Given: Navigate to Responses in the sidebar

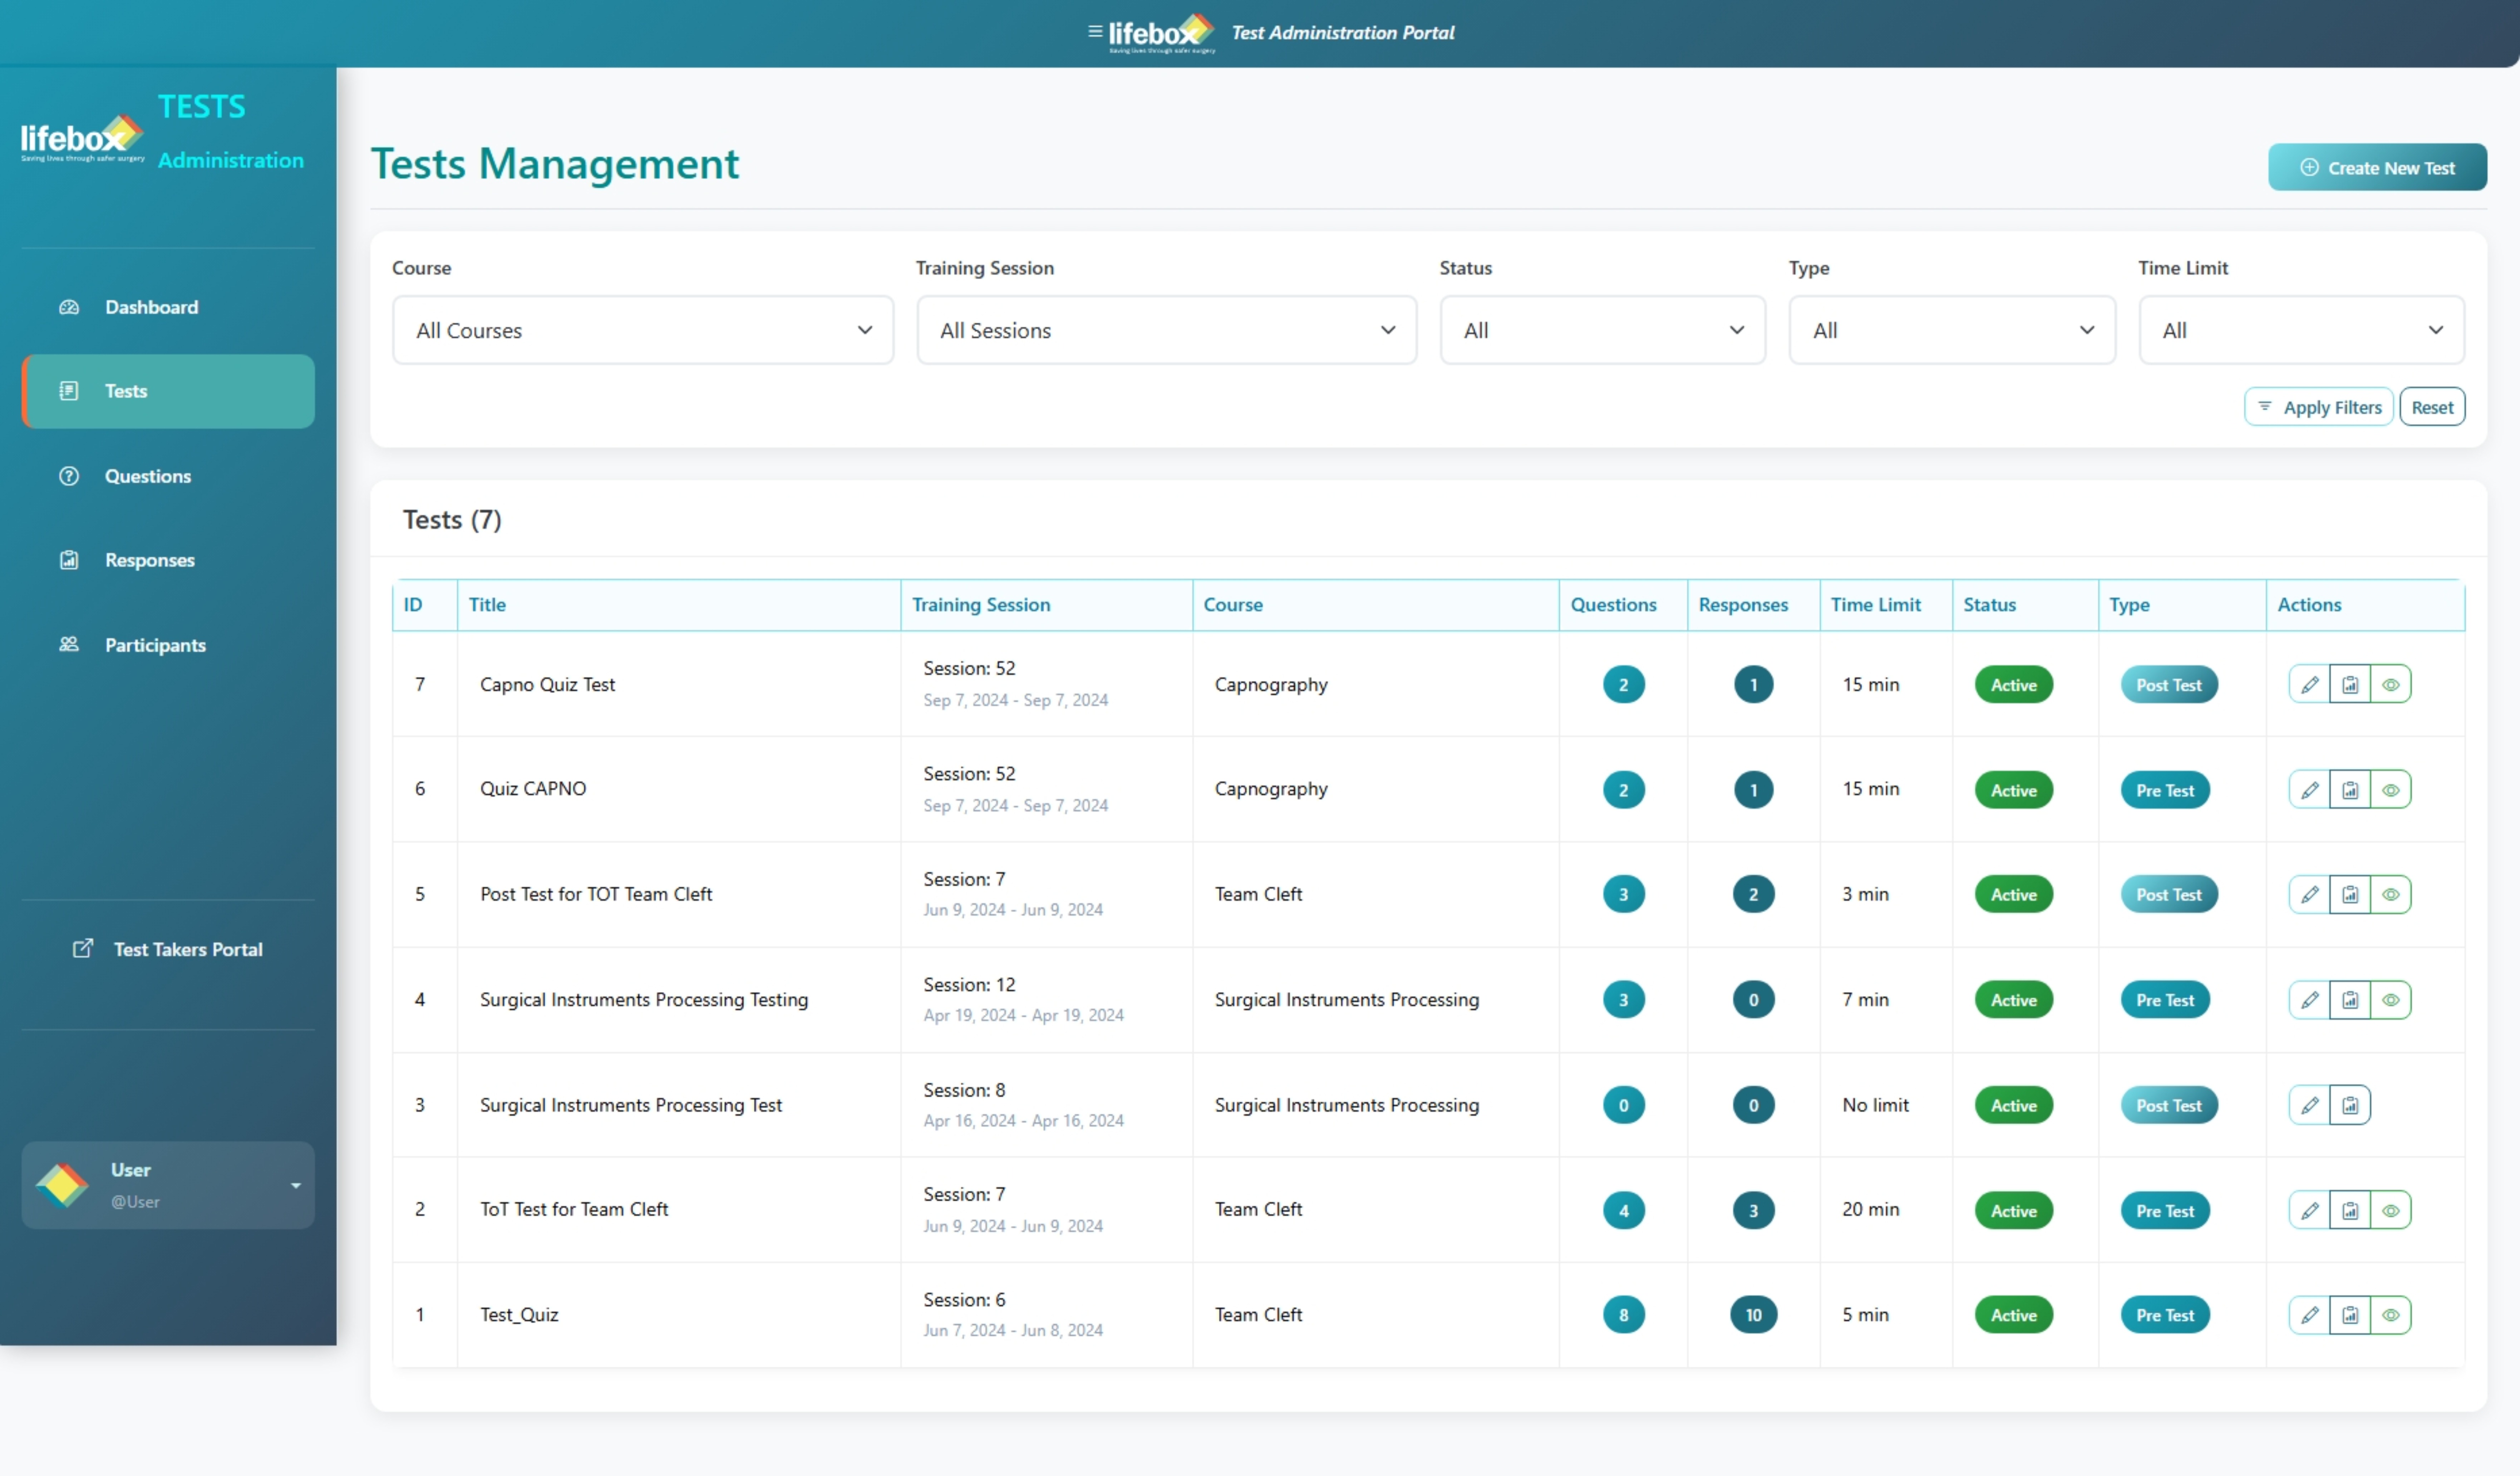Looking at the screenshot, I should [168, 560].
